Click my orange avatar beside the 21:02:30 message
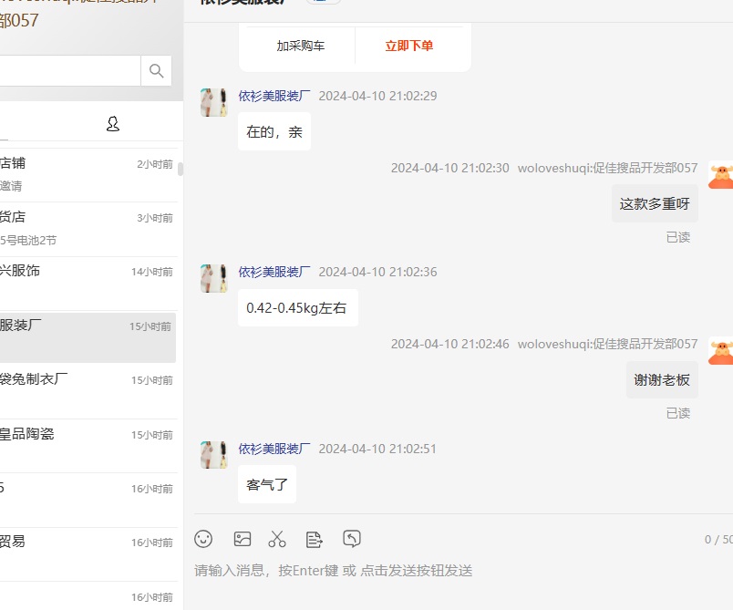The width and height of the screenshot is (733, 610). (x=720, y=175)
